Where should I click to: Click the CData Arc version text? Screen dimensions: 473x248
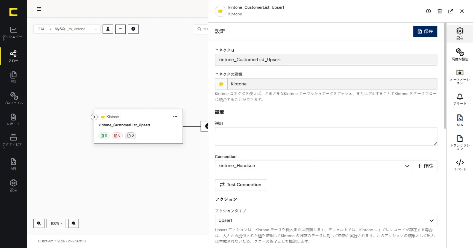62,241
